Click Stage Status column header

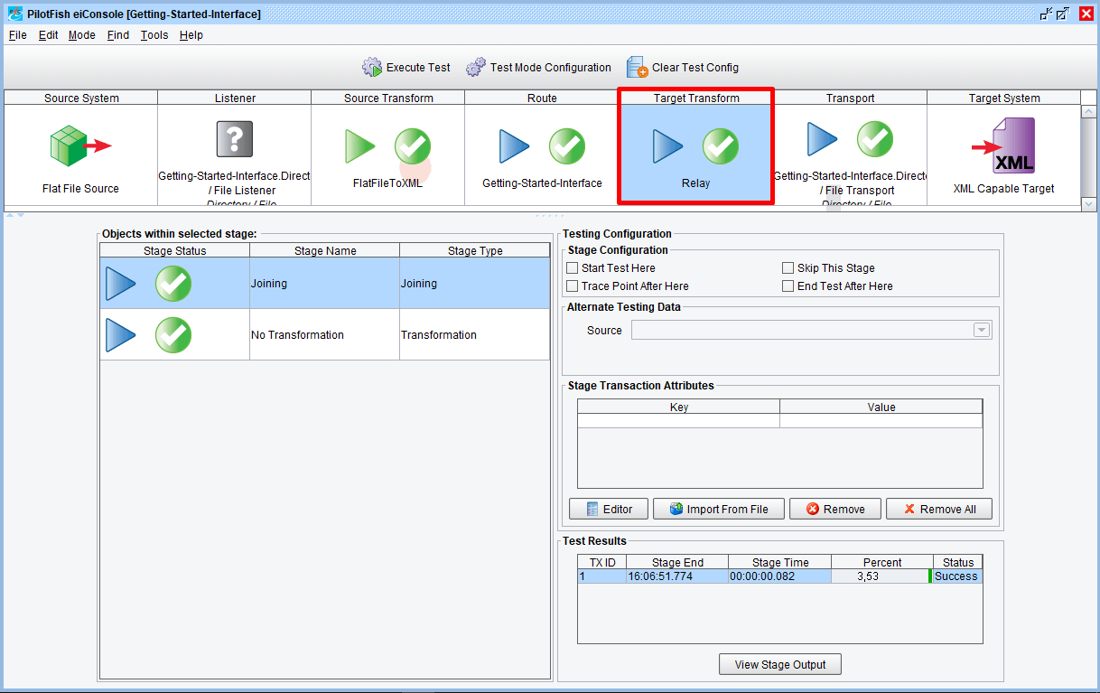[175, 250]
